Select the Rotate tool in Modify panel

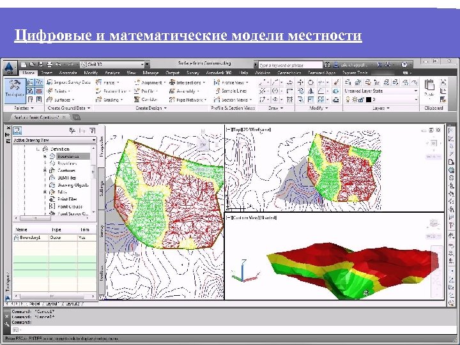tap(310, 82)
